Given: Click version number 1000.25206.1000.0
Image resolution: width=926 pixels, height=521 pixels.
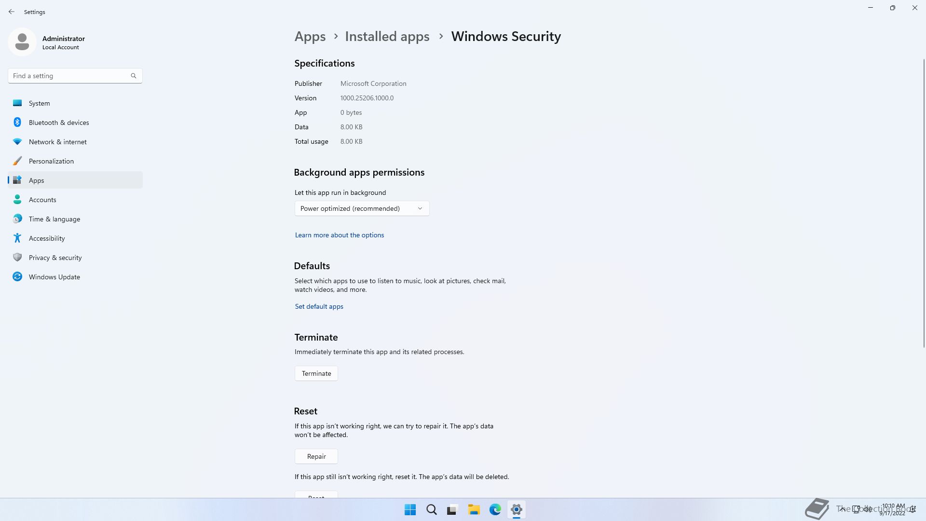Looking at the screenshot, I should (367, 98).
